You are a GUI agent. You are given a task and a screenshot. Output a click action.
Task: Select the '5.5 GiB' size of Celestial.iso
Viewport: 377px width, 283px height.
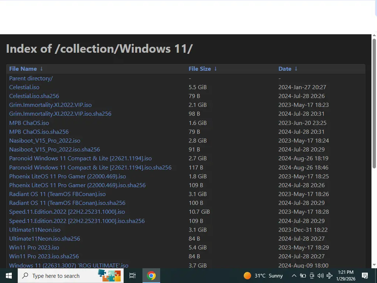point(197,87)
